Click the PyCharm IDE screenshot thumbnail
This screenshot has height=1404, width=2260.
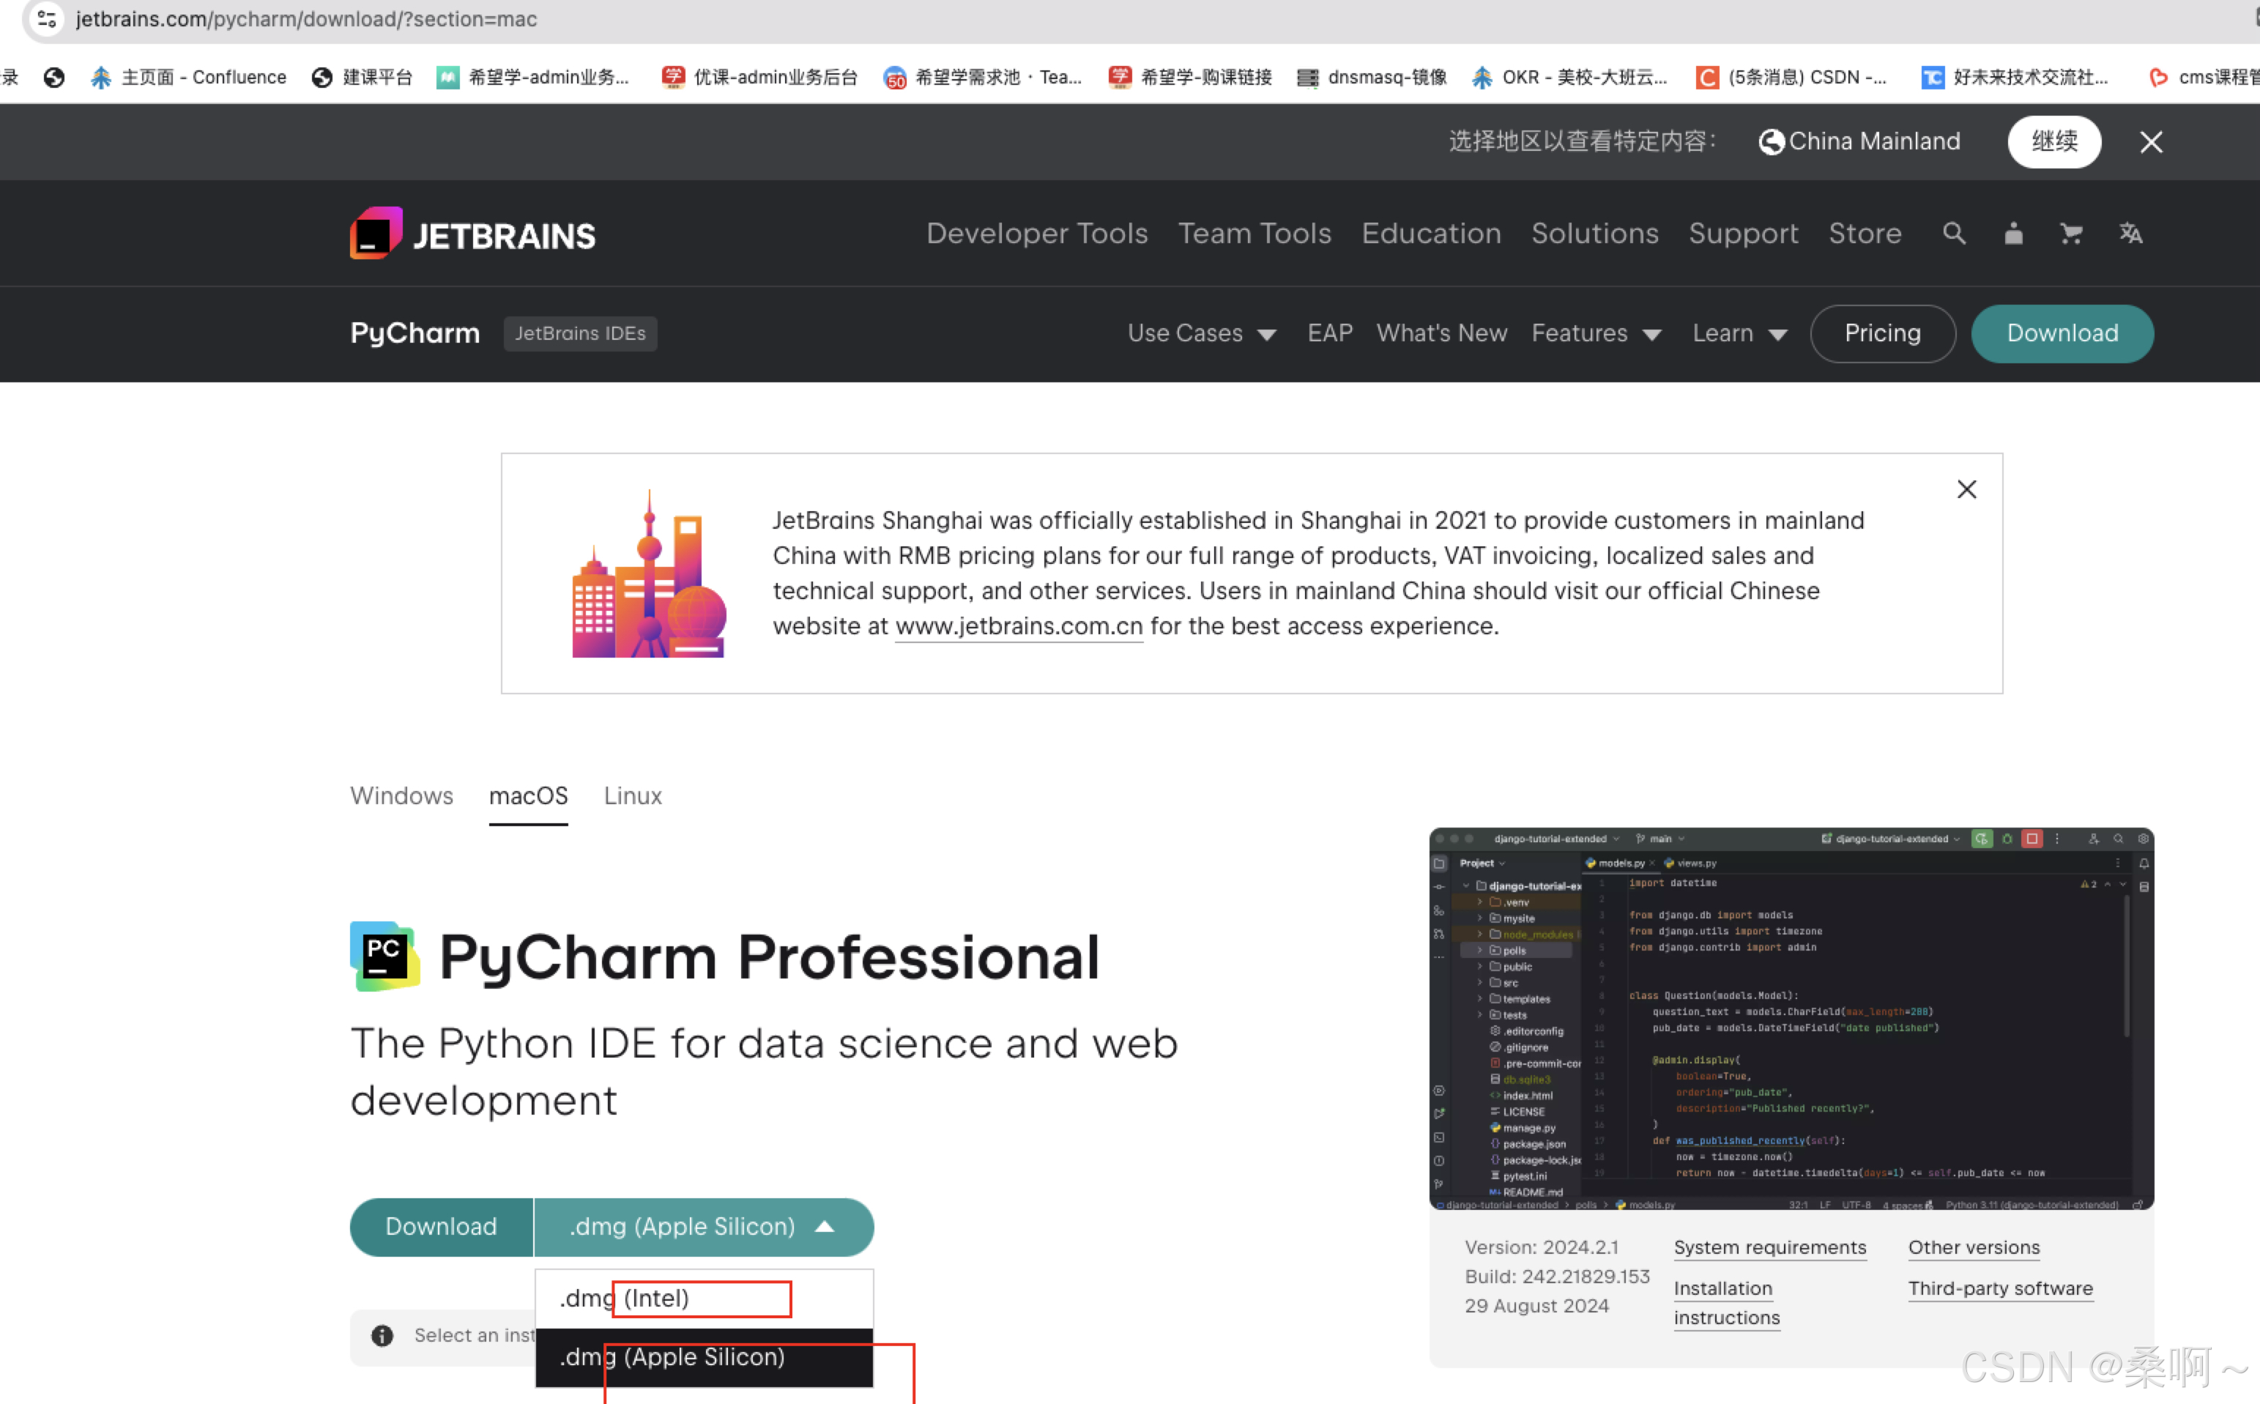1790,1018
